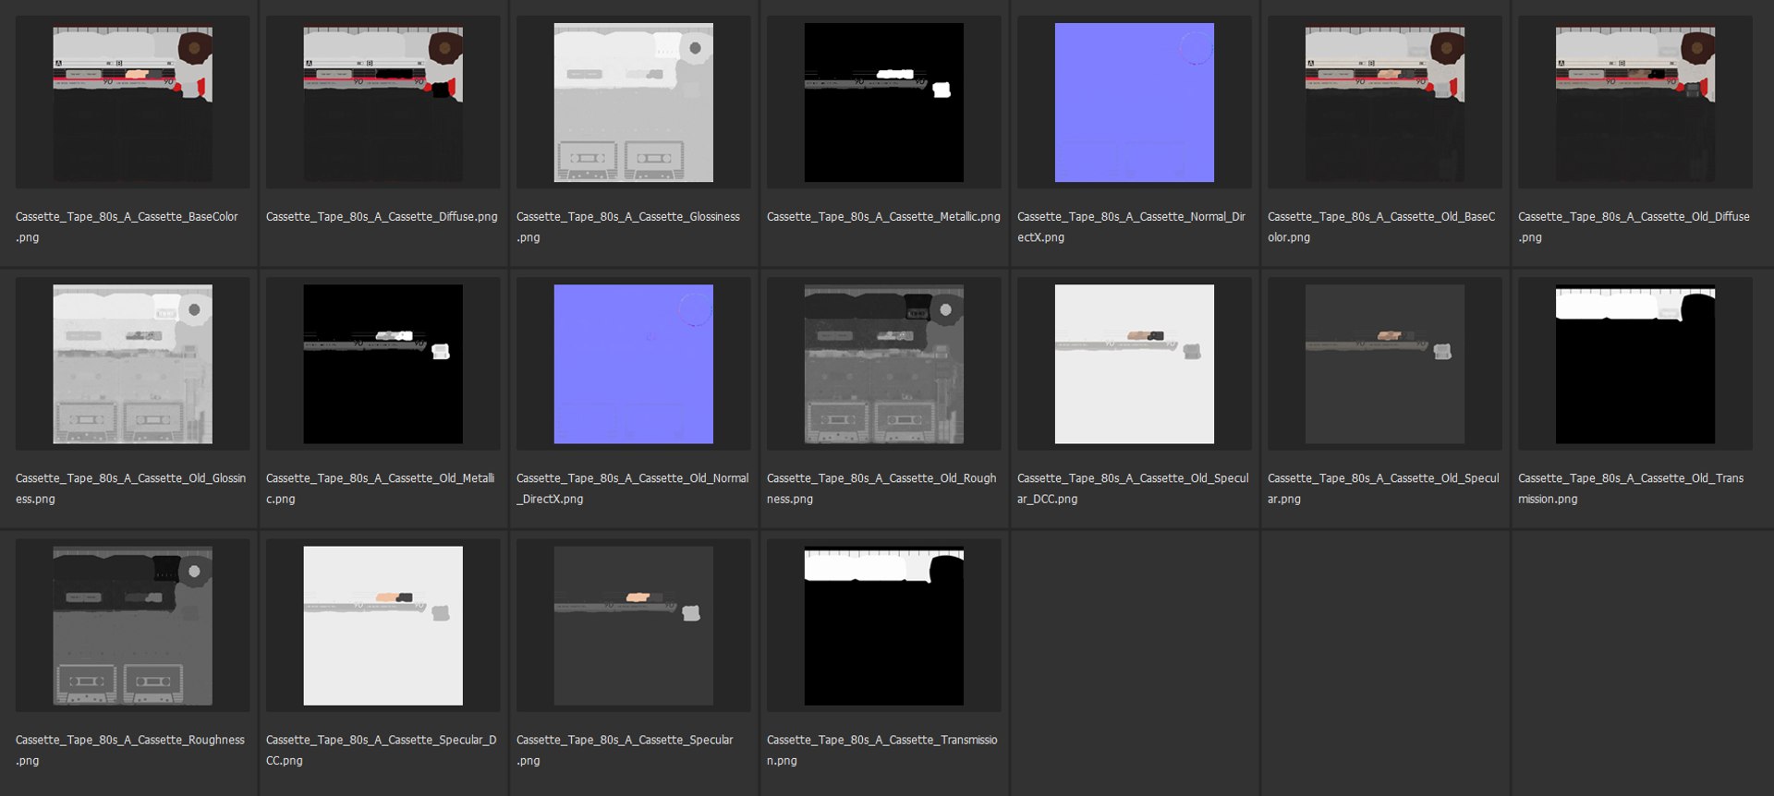Click the Cassette_Tape_80s_A_Cassette_Old_BaseColor.png filename

(x=1381, y=227)
